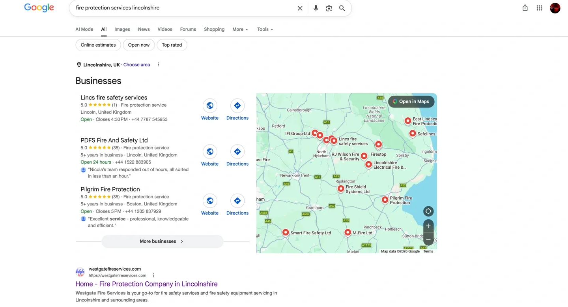Screen dimensions: 568x307
Task: Open Website icon for PDFS Fire And Safety
Action: click(x=210, y=151)
